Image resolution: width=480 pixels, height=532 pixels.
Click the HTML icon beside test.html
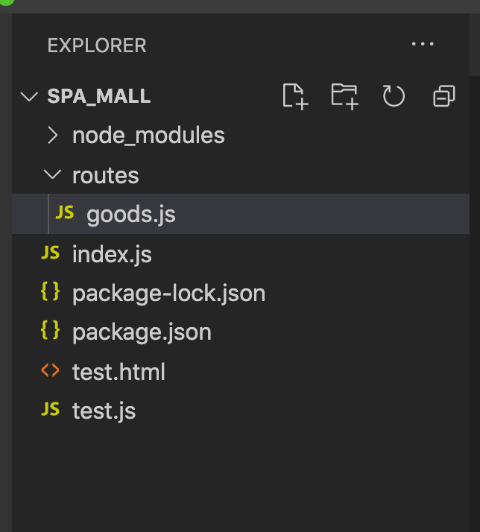point(50,370)
